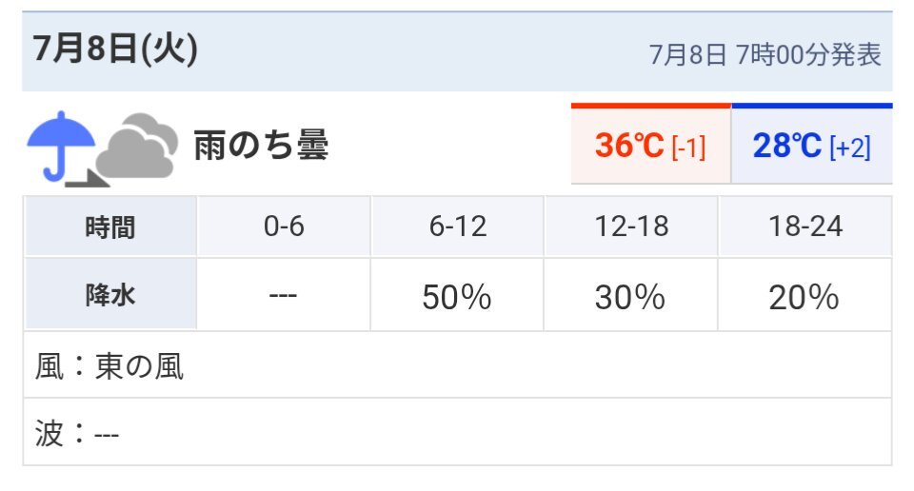Screen dimensions: 914x491
Task: Click the 風：東の風 wind row
Action: tap(458, 365)
